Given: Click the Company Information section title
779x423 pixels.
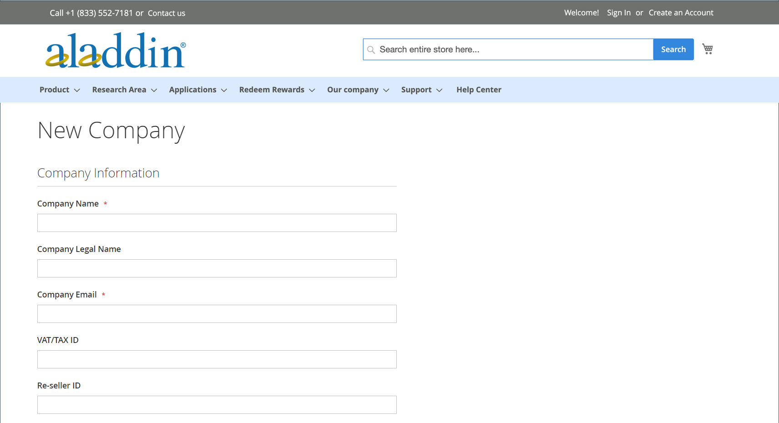Looking at the screenshot, I should click(98, 173).
